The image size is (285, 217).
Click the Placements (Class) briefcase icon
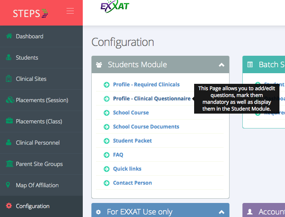(9, 121)
